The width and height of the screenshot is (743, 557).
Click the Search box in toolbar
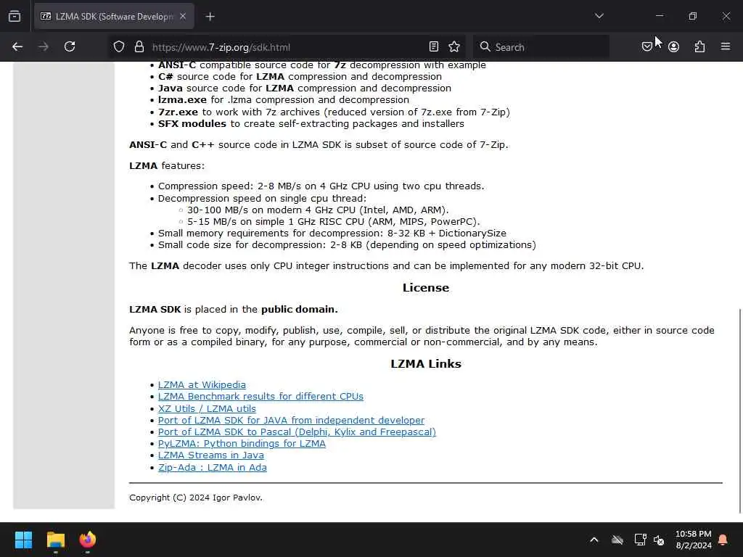pyautogui.click(x=541, y=47)
